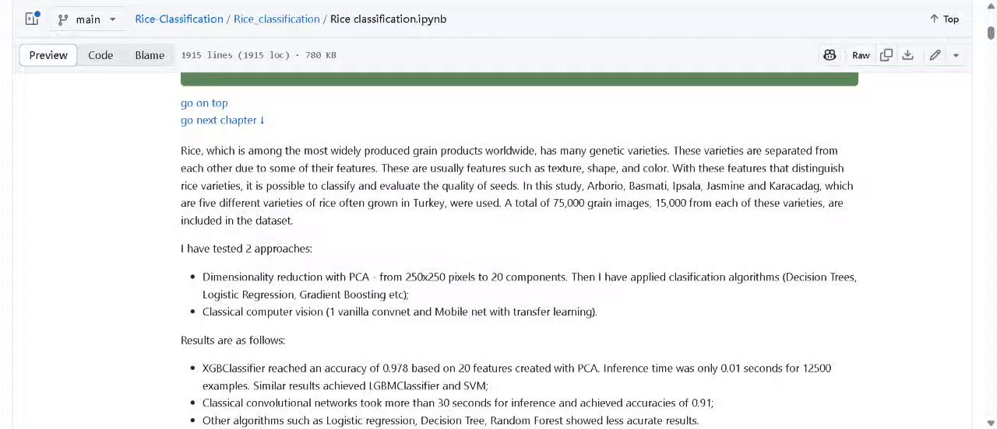Ask Copilot about this file
This screenshot has width=997, height=429.
pos(830,55)
